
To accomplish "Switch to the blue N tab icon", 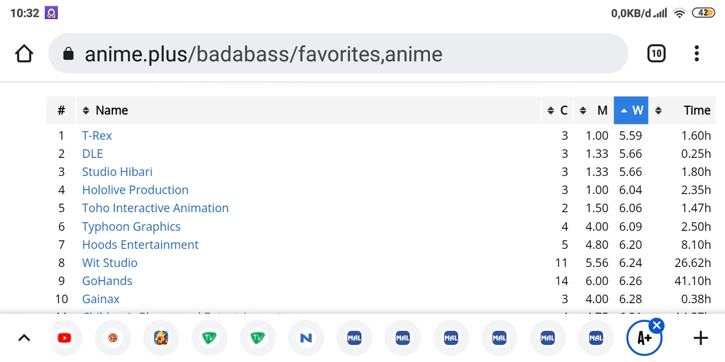I will pyautogui.click(x=306, y=338).
